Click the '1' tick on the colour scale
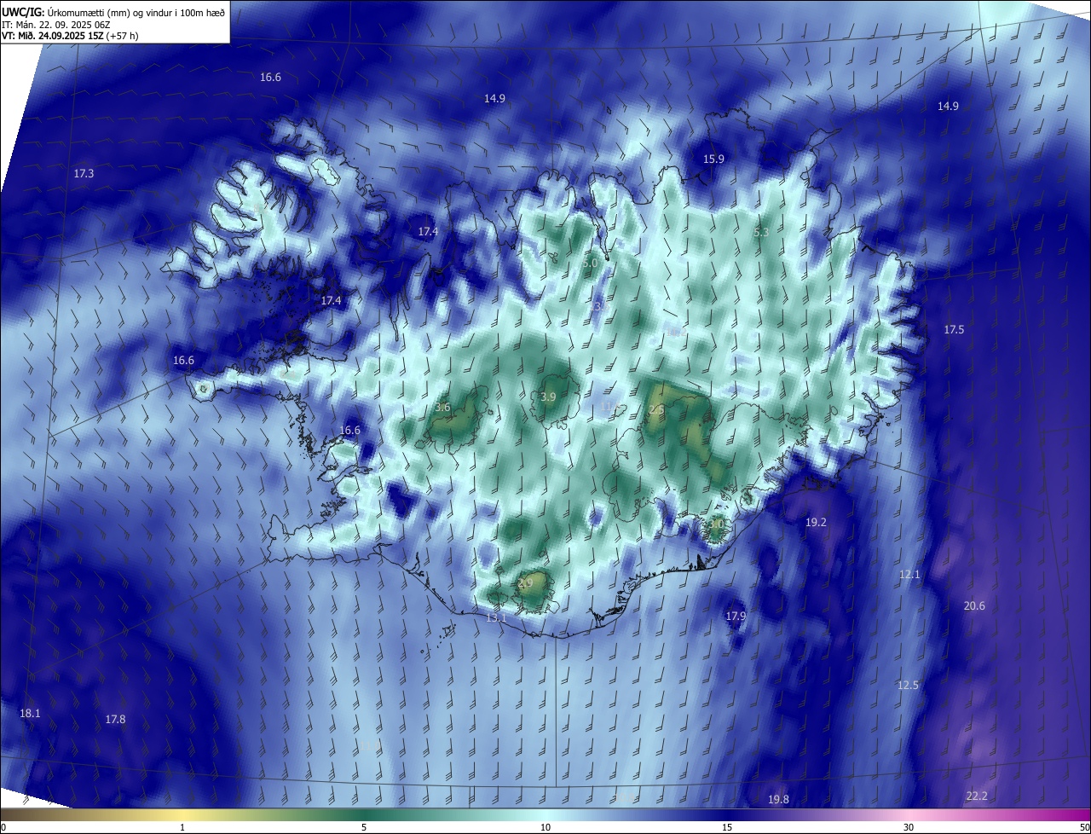This screenshot has width=1091, height=834. (182, 827)
